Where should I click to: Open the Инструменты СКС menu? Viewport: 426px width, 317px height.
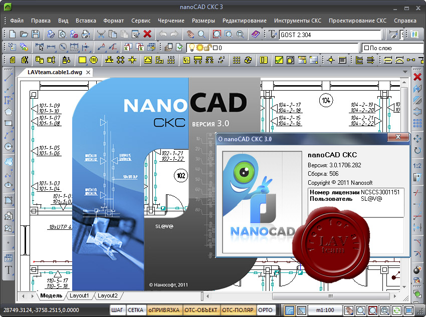[x=298, y=21]
